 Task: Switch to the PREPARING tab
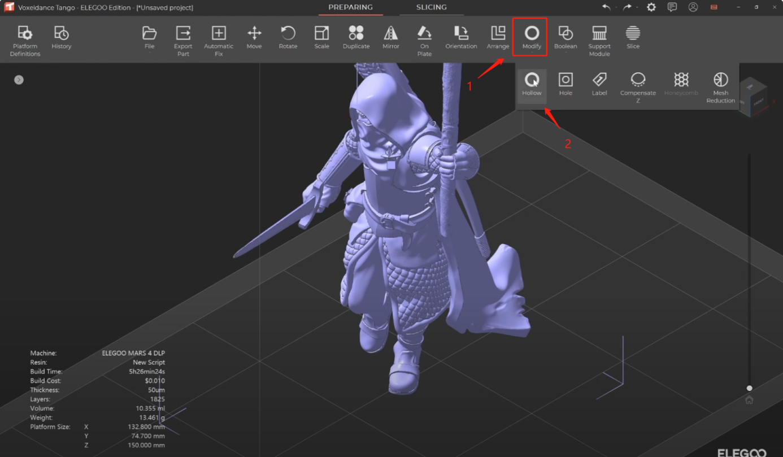click(x=350, y=7)
